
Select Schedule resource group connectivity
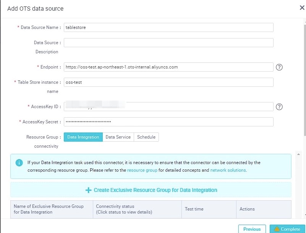click(x=146, y=137)
